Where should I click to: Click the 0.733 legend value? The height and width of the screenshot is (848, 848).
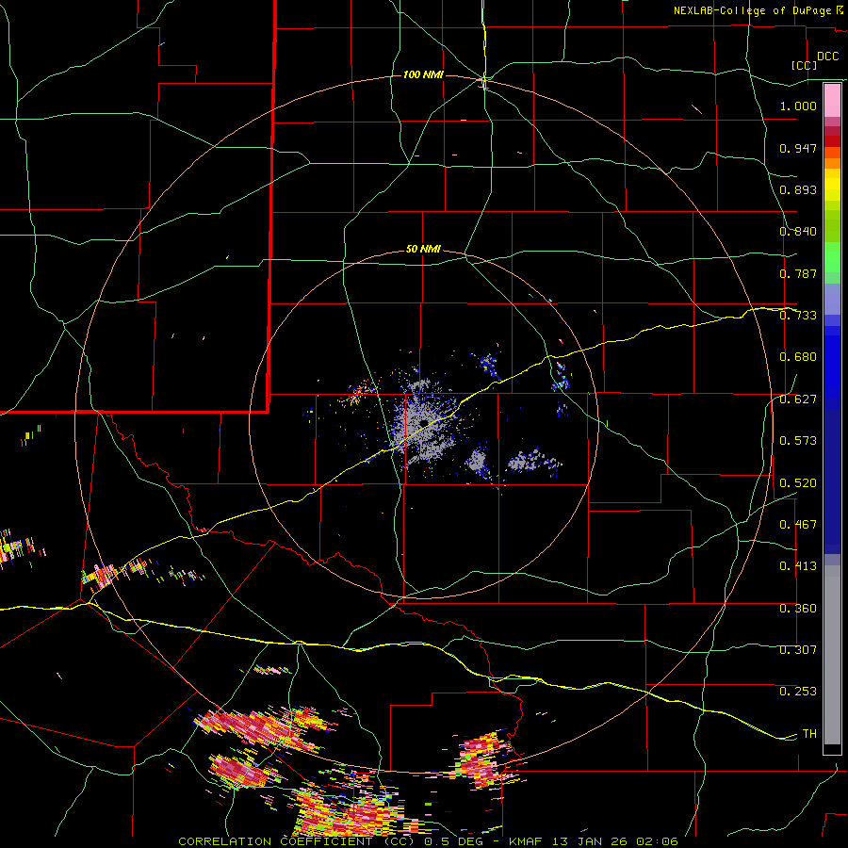pos(798,316)
